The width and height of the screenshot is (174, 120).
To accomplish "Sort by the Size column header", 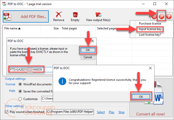I will 50,28.
